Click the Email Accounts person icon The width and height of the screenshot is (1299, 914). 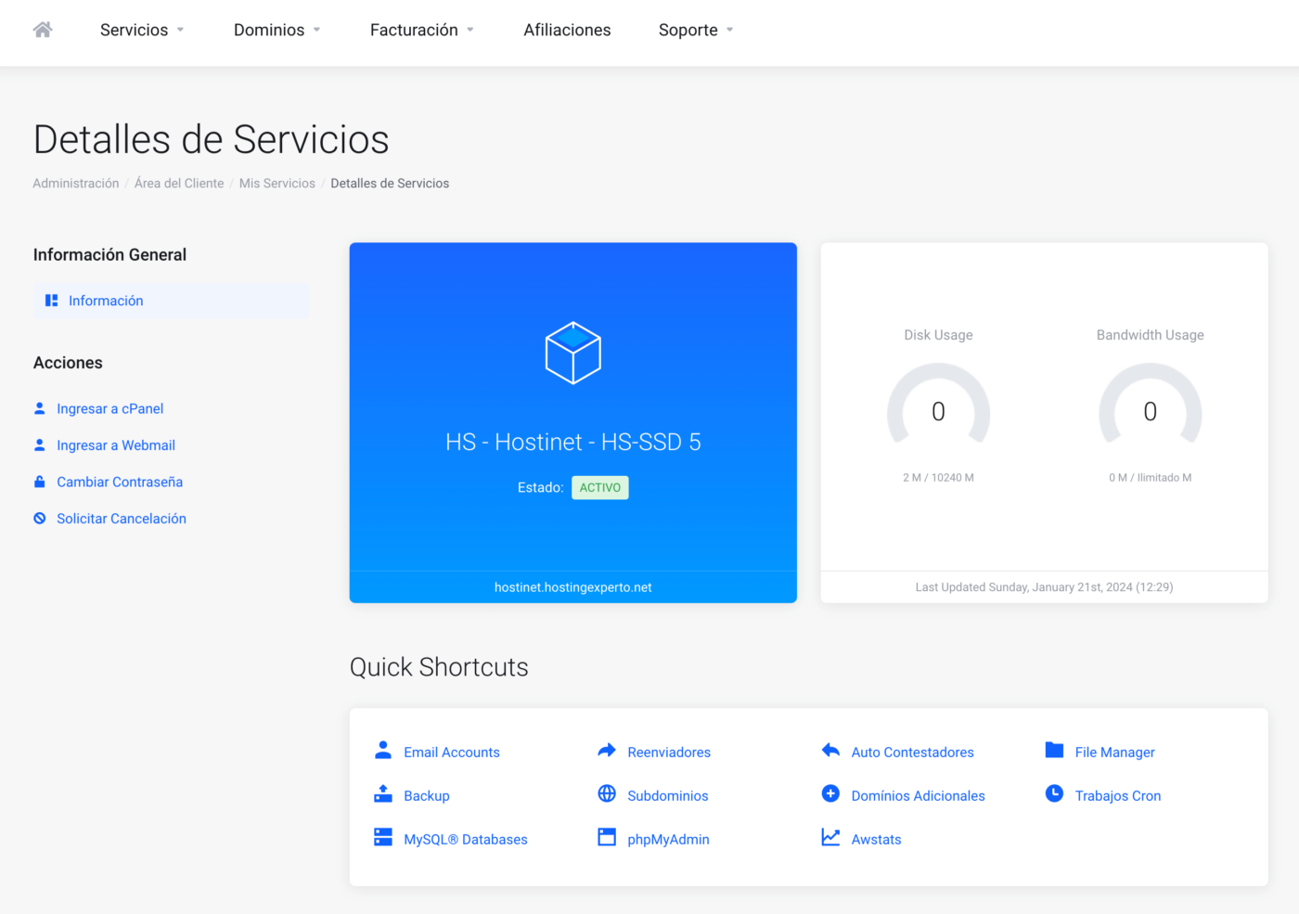383,750
